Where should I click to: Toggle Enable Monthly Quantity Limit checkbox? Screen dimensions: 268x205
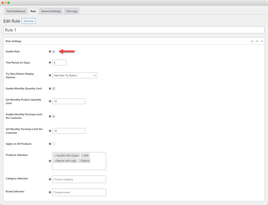pyautogui.click(x=54, y=89)
